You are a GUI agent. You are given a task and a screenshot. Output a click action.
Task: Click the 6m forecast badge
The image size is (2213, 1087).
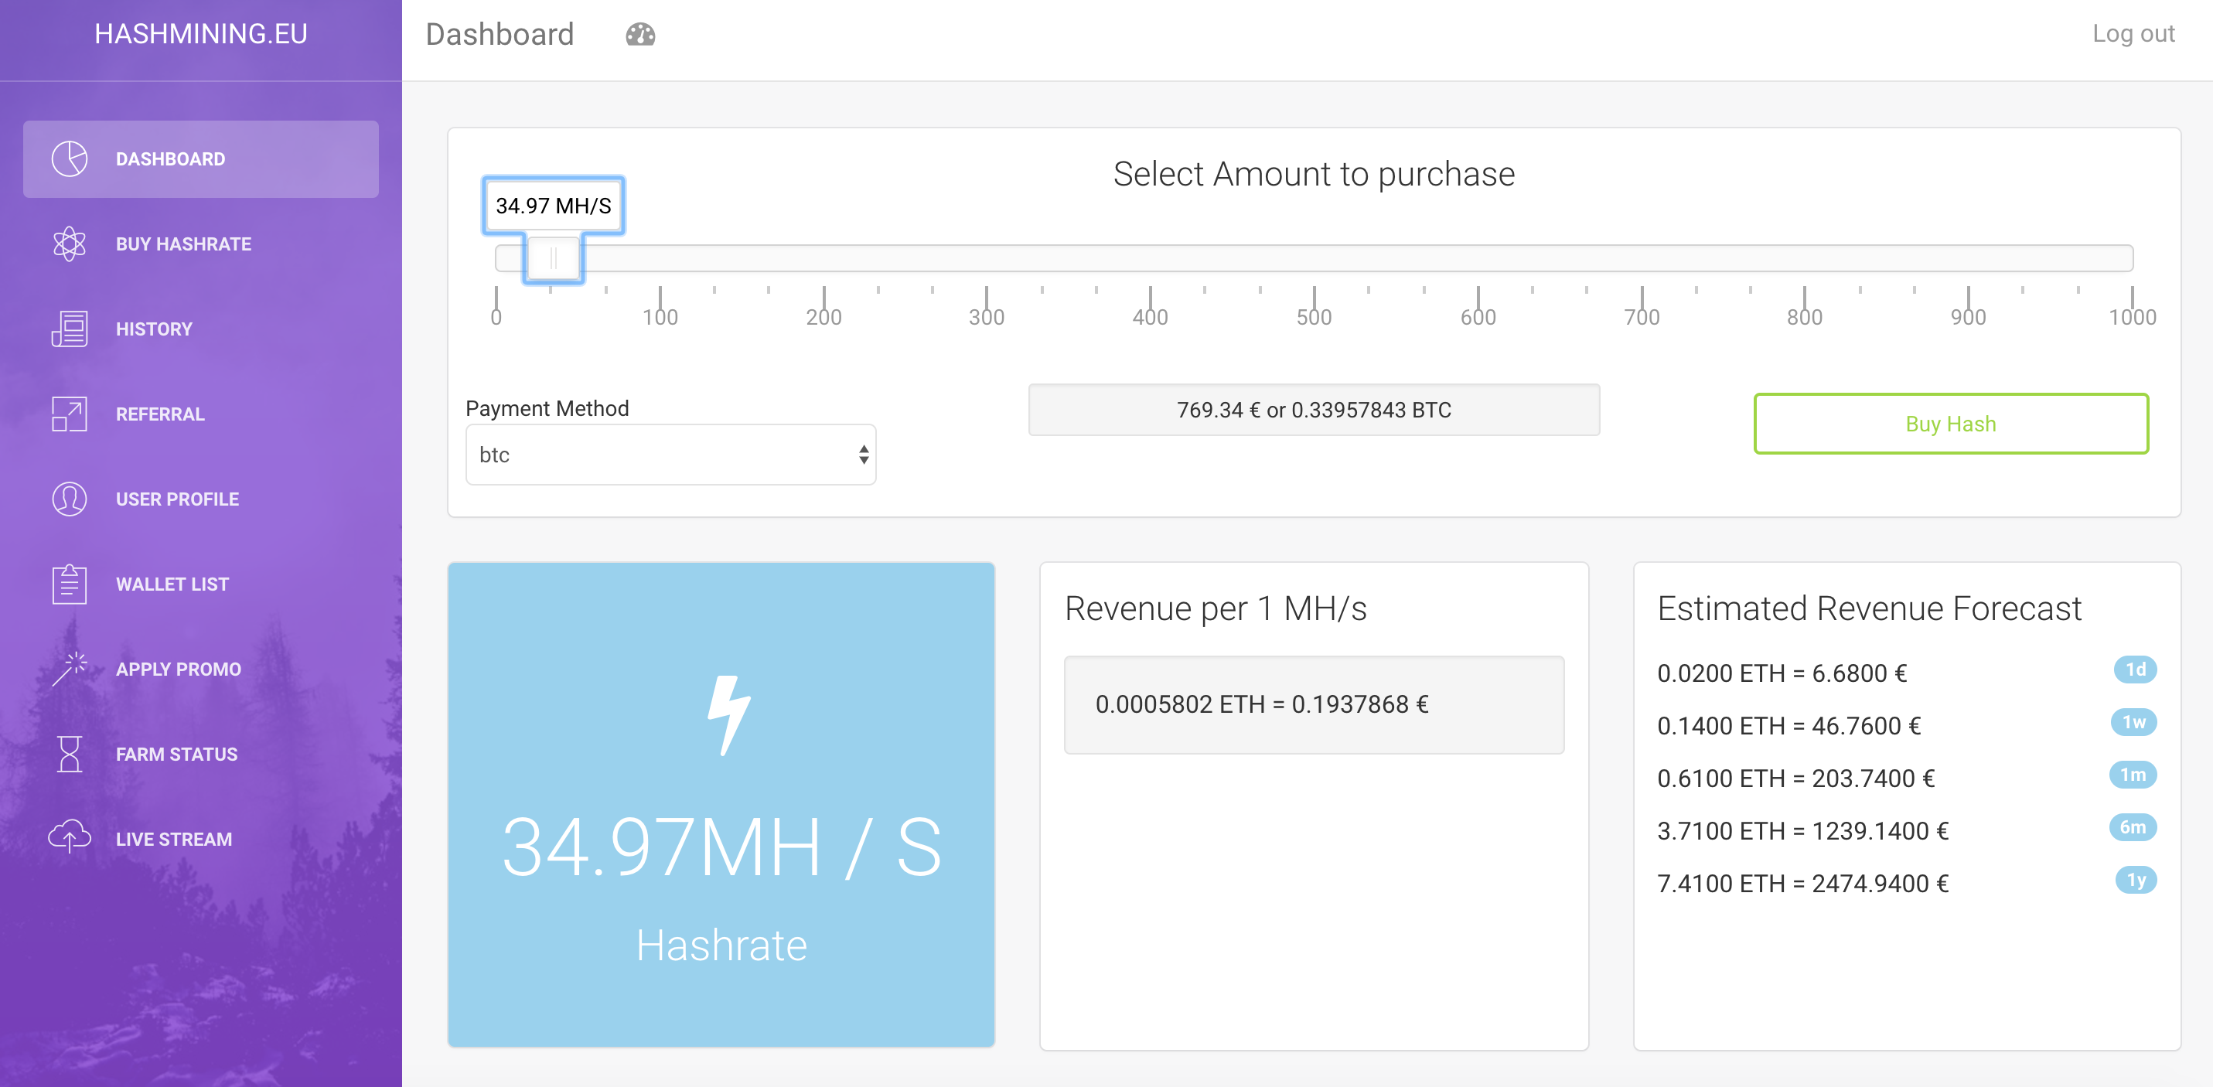pyautogui.click(x=2133, y=826)
